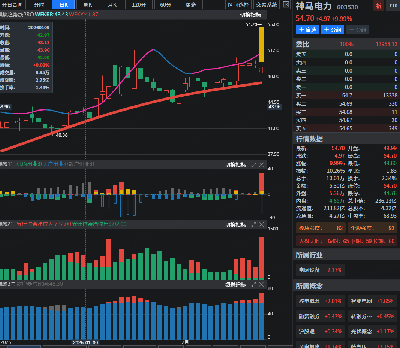This screenshot has width=400, height=348.
Task: Select the 60分 timeframe tab
Action: (x=166, y=5)
